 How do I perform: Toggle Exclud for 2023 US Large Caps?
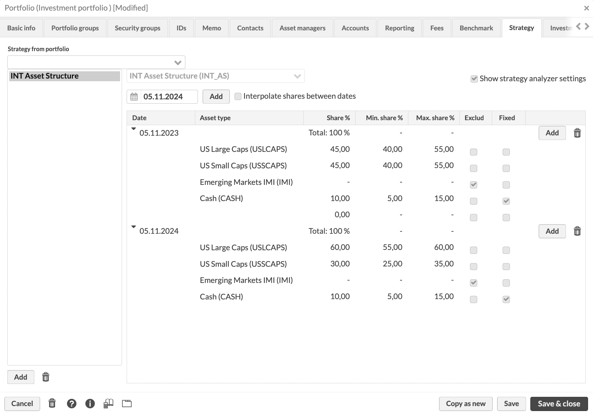pyautogui.click(x=474, y=152)
